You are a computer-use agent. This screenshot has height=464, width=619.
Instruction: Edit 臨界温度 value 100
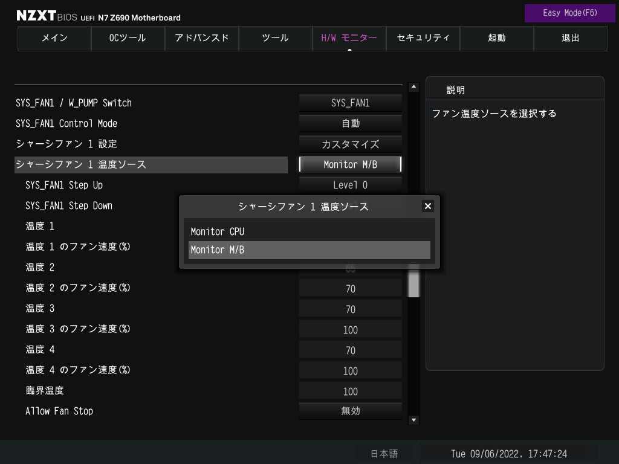[x=350, y=391]
